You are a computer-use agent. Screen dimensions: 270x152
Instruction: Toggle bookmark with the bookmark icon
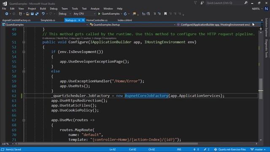[165, 14]
